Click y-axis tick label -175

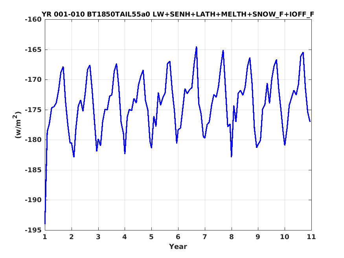(33, 110)
